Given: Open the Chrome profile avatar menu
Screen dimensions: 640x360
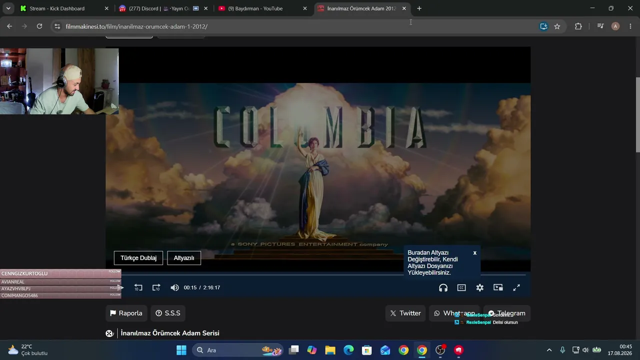Looking at the screenshot, I should 615,26.
